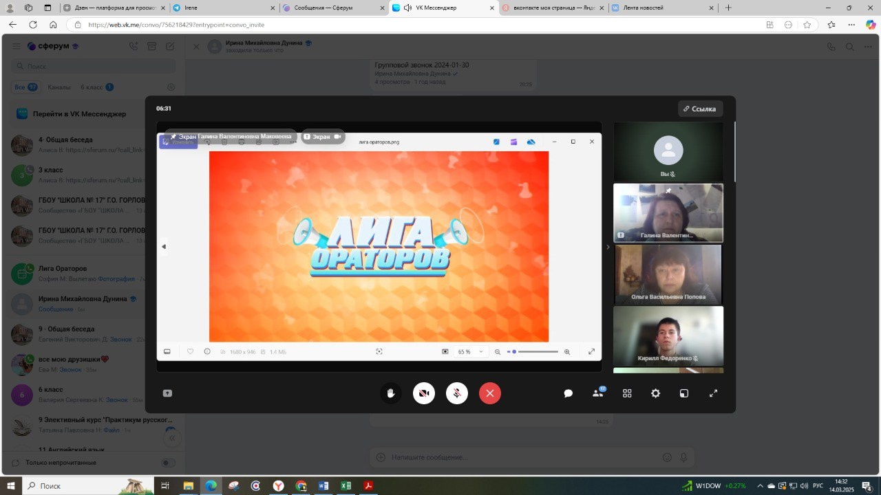Switch to Irene browser tab

tap(224, 8)
